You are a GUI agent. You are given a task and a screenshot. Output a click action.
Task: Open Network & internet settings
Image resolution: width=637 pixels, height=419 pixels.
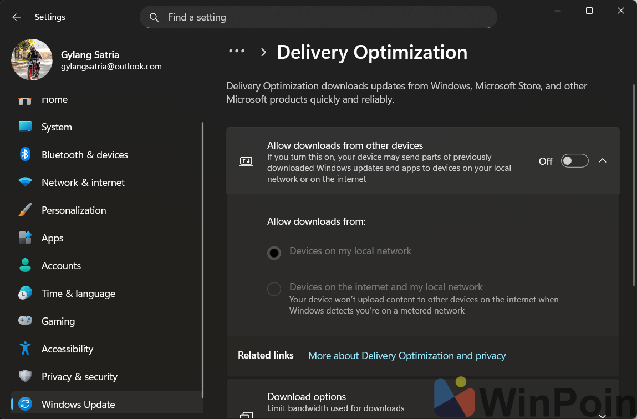(106, 182)
